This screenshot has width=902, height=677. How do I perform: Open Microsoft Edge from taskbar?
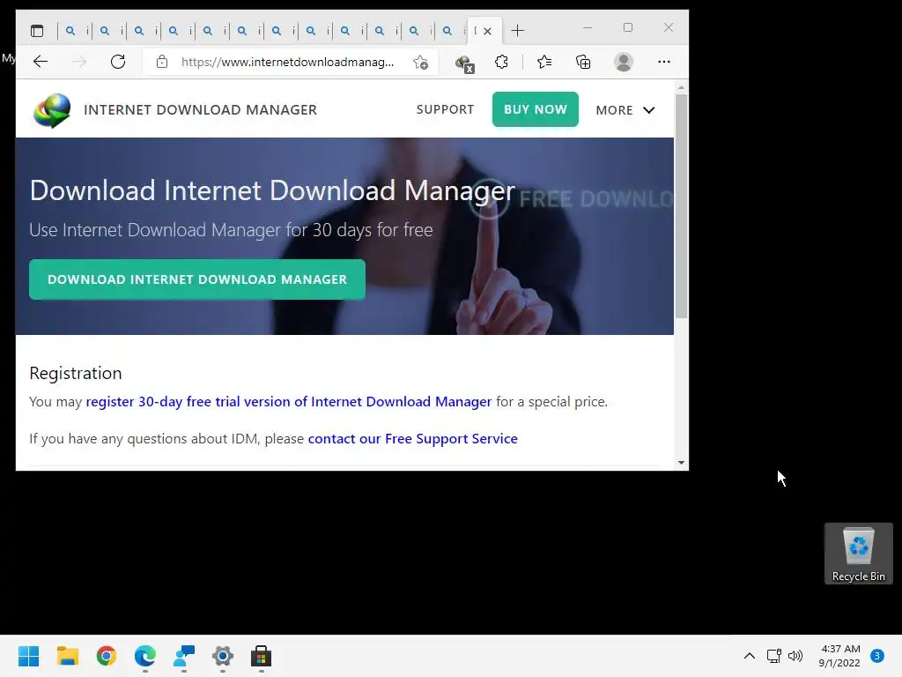click(x=145, y=656)
